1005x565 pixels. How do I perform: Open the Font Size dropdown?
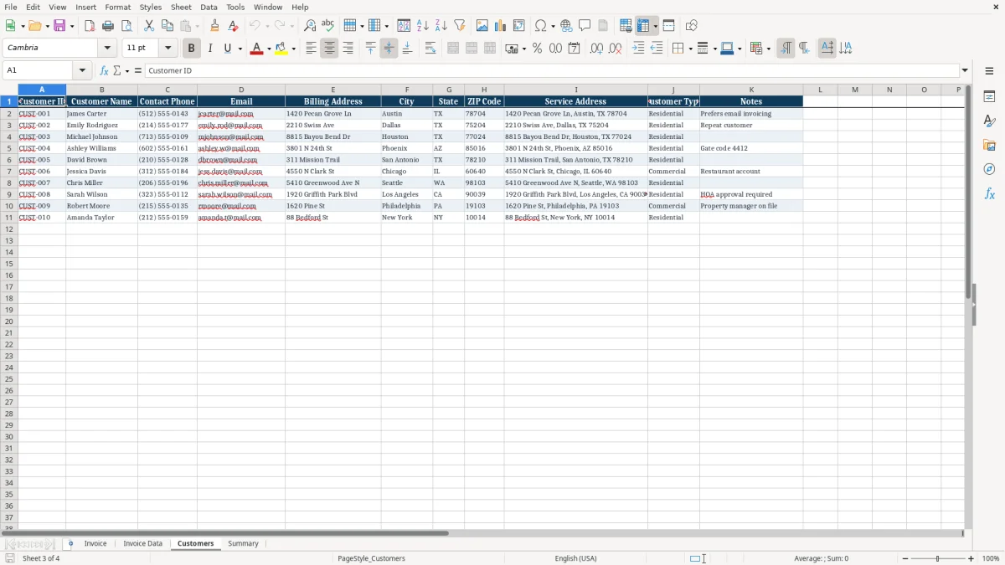click(167, 49)
